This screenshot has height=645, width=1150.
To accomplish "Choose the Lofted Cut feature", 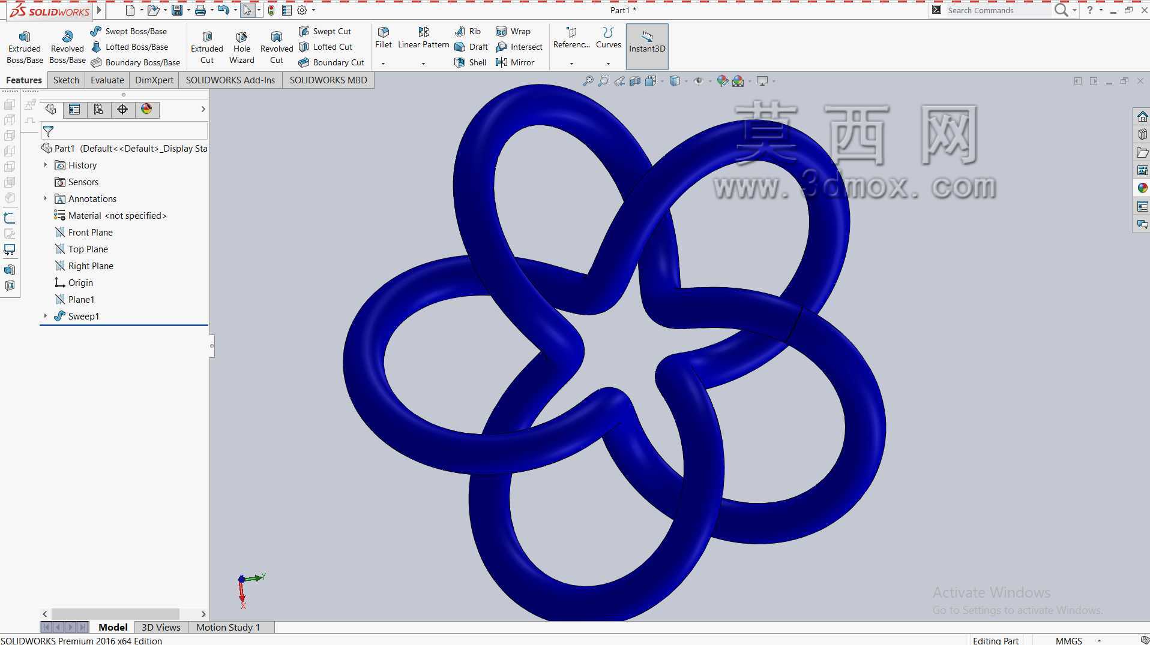I will click(325, 47).
